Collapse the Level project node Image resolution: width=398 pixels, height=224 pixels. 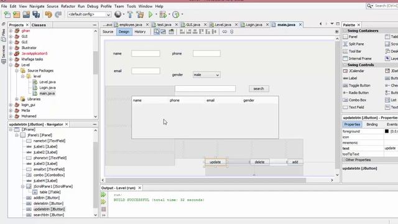coord(11,65)
